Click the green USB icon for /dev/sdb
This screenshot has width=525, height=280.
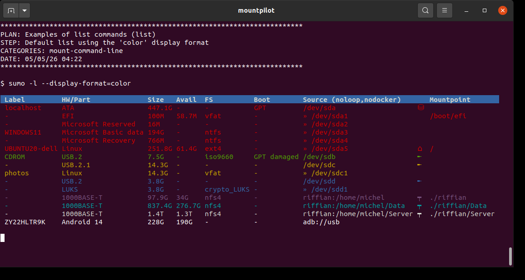click(419, 157)
